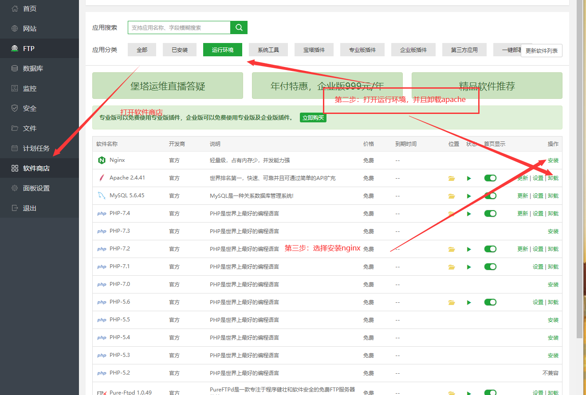This screenshot has width=586, height=395.
Task: Open 监控 monitor icon in sidebar
Action: [x=15, y=88]
